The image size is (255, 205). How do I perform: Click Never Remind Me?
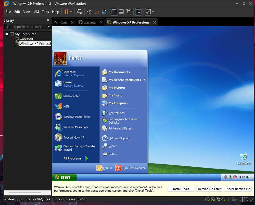238,189
